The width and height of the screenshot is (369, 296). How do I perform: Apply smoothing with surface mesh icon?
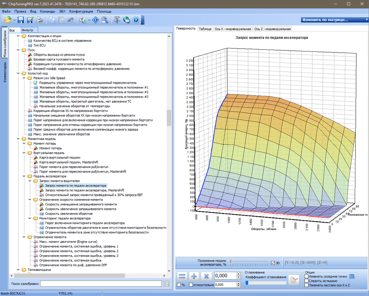coord(294,280)
